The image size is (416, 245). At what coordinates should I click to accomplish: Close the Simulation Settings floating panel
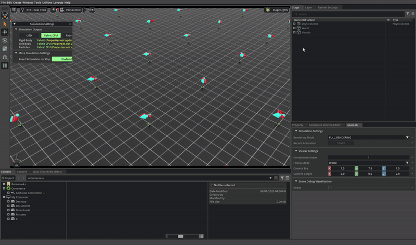70,24
